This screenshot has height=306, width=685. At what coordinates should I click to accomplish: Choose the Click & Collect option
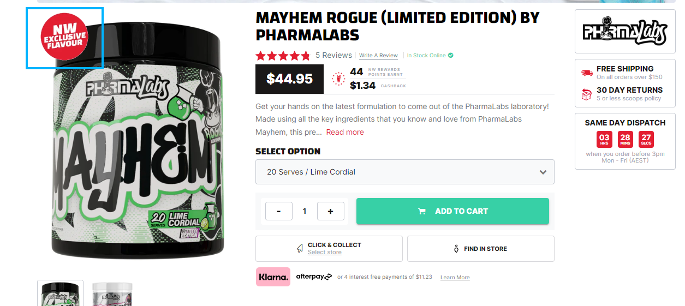[x=329, y=249]
